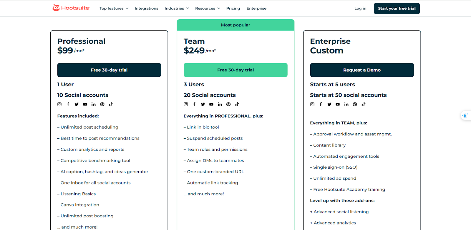Click Unlimited post boosting text
Viewport: 471px width, 230px height.
pos(87,216)
